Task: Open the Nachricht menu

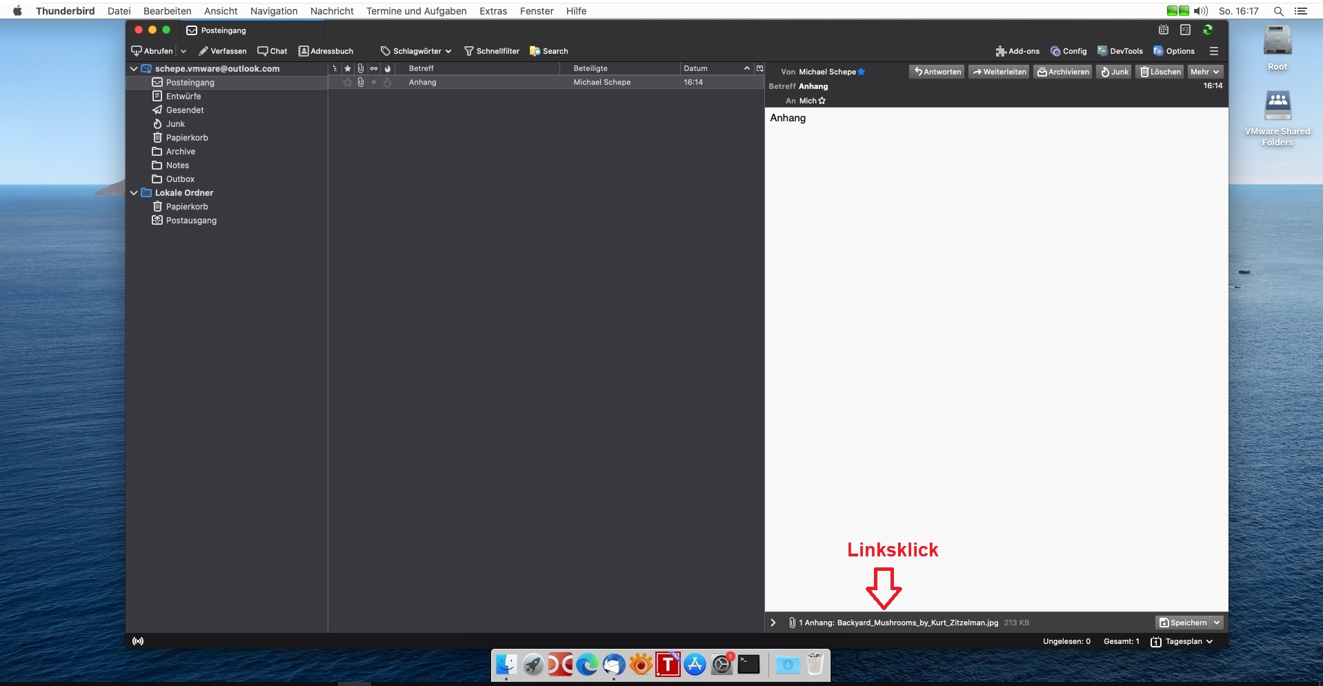Action: coord(332,11)
